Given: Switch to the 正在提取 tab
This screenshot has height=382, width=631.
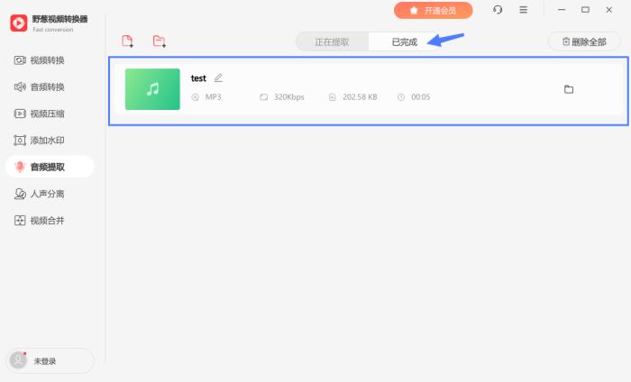Looking at the screenshot, I should point(332,41).
